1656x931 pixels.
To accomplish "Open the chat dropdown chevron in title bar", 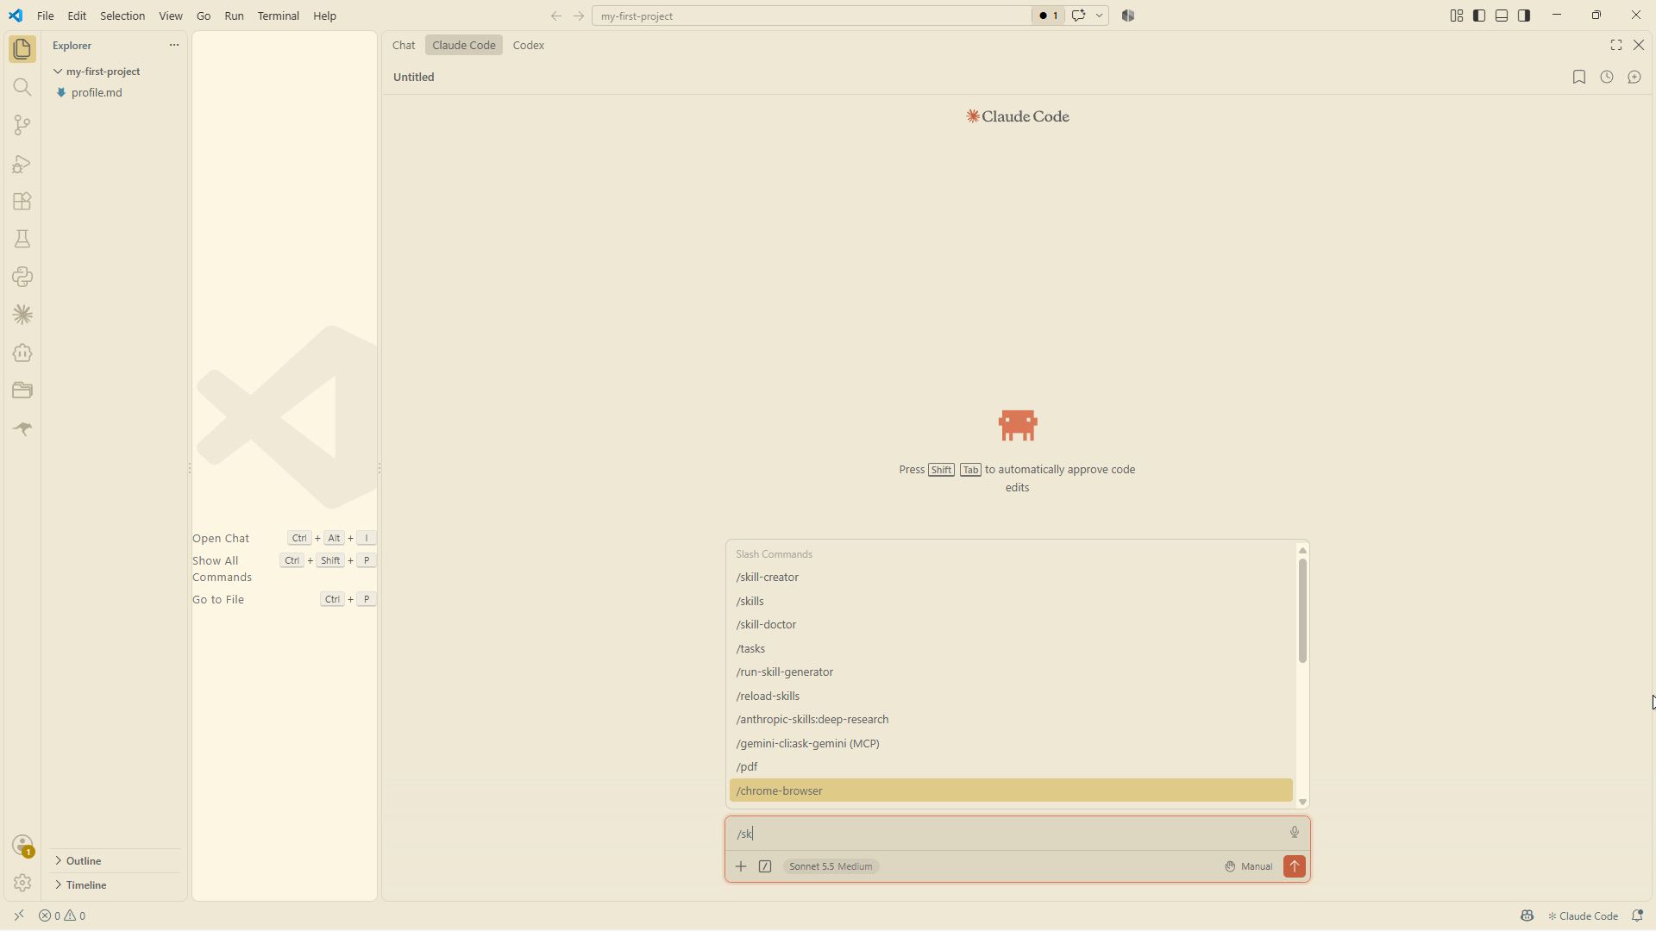I will tap(1099, 16).
